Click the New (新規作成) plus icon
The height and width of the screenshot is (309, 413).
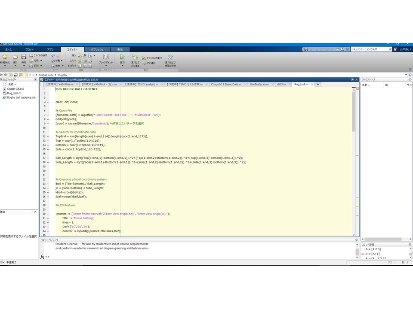pyautogui.click(x=5, y=57)
